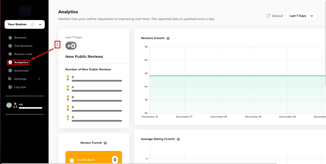The width and height of the screenshot is (326, 164).
Task: Open the Your Business selector dropdown
Action: pyautogui.click(x=25, y=25)
